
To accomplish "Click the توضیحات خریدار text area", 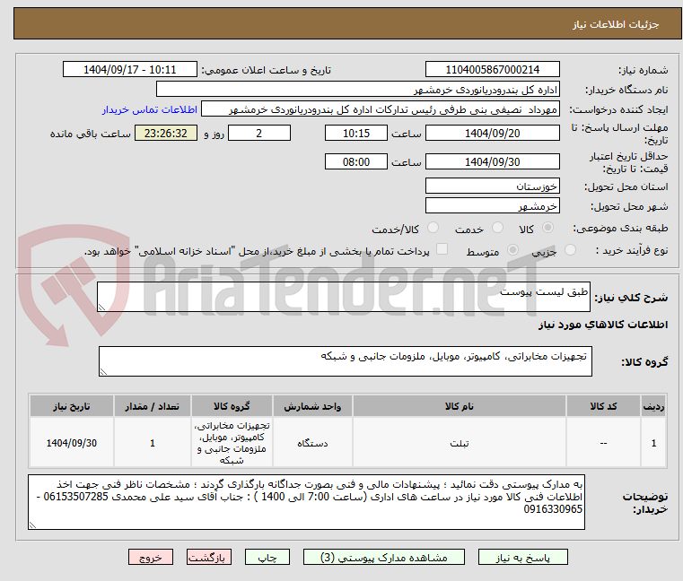I will (x=306, y=502).
